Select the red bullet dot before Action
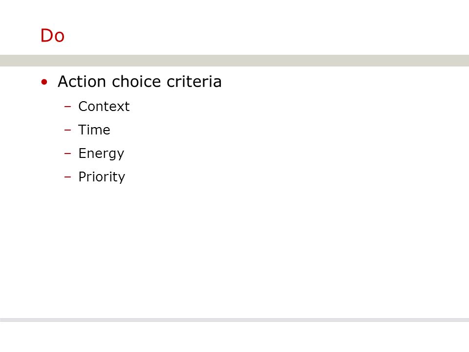The width and height of the screenshot is (469, 352). coord(44,82)
